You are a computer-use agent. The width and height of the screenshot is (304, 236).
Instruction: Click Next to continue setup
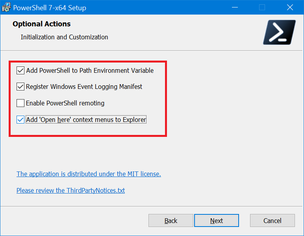coord(216,221)
